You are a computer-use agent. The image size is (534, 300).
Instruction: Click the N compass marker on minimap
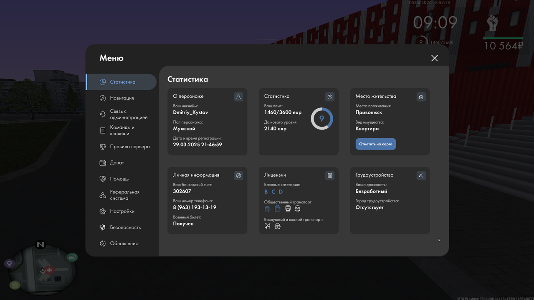click(40, 245)
